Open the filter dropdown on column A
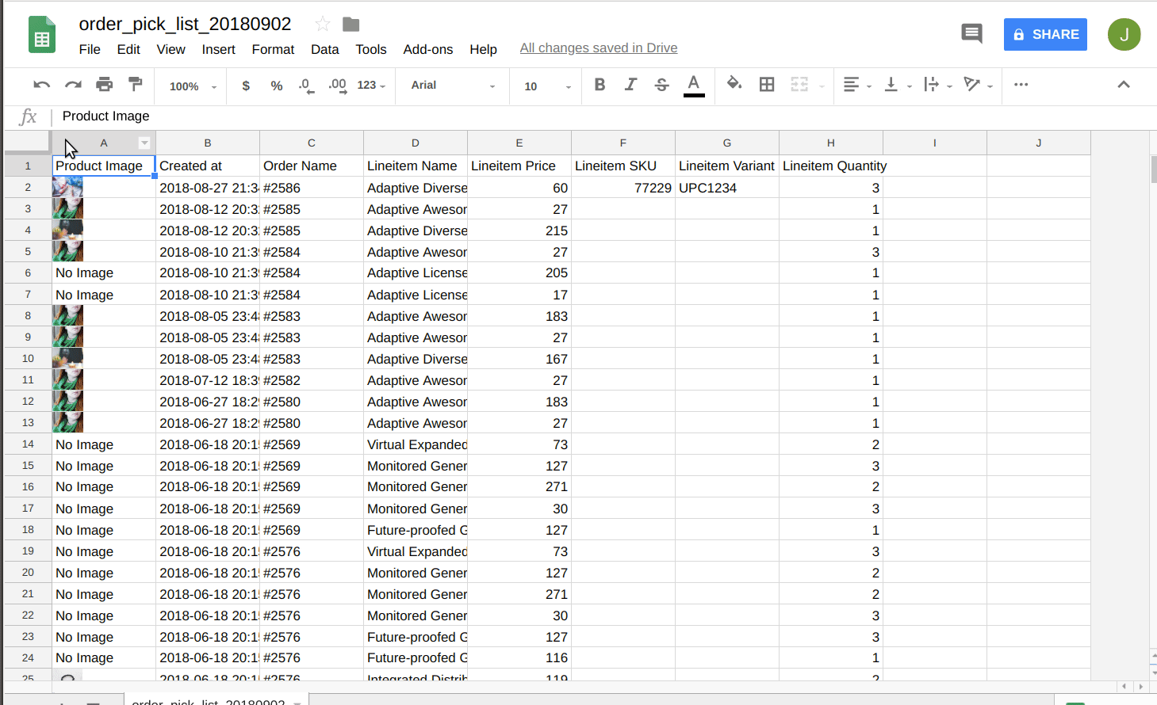 pos(144,142)
